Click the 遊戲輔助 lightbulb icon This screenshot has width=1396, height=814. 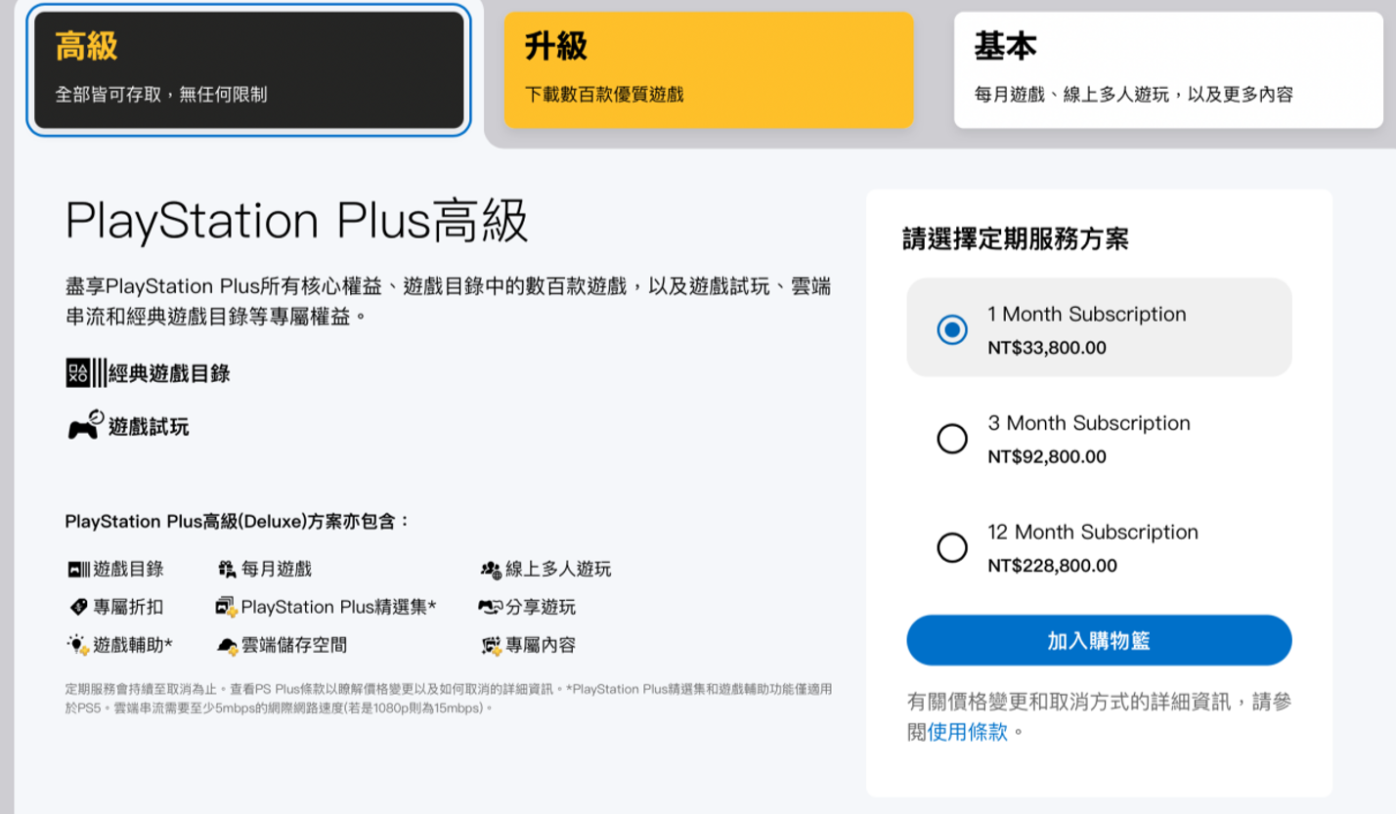point(78,645)
